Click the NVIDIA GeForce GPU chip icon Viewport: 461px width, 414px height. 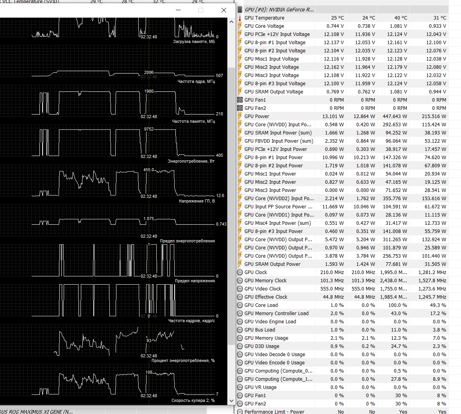[x=240, y=9]
